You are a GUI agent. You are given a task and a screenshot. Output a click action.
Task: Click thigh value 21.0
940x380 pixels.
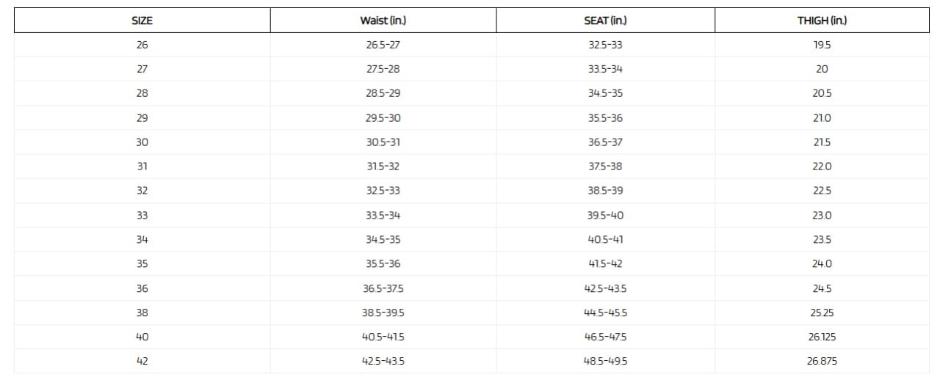pos(822,118)
